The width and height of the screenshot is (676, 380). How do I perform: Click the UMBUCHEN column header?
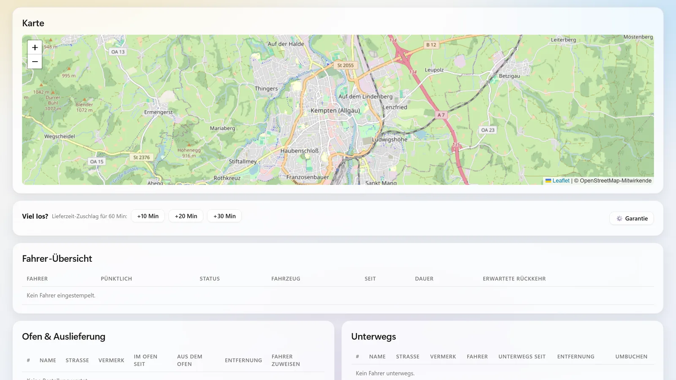631,356
